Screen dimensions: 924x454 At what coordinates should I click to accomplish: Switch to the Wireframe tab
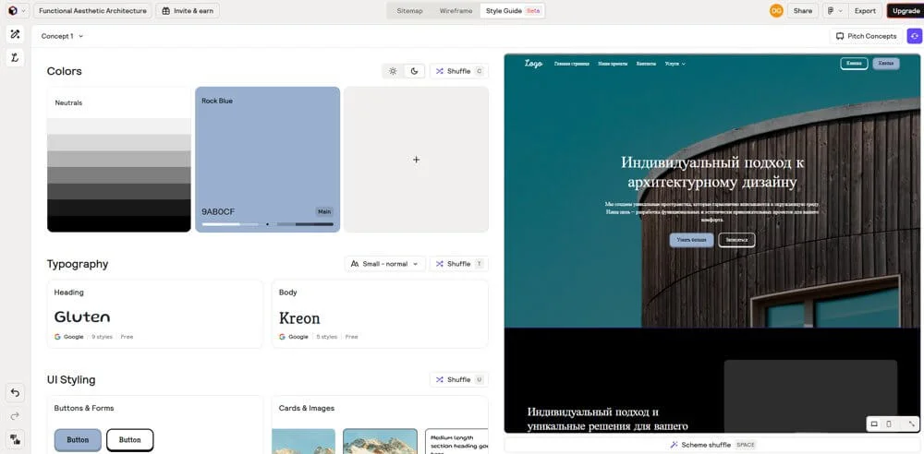tap(456, 10)
